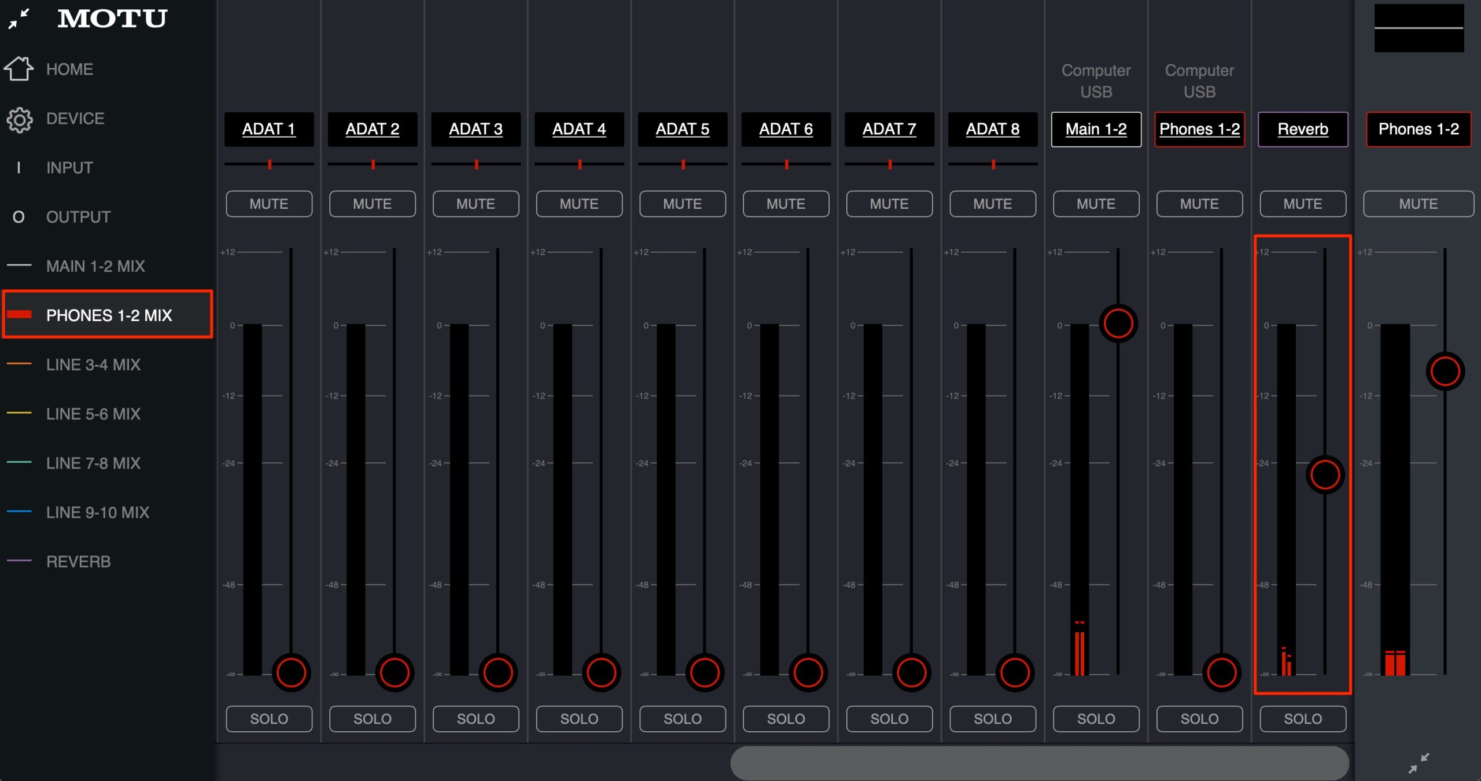Click the ADAT 1 channel name
This screenshot has width=1481, height=781.
(x=269, y=129)
